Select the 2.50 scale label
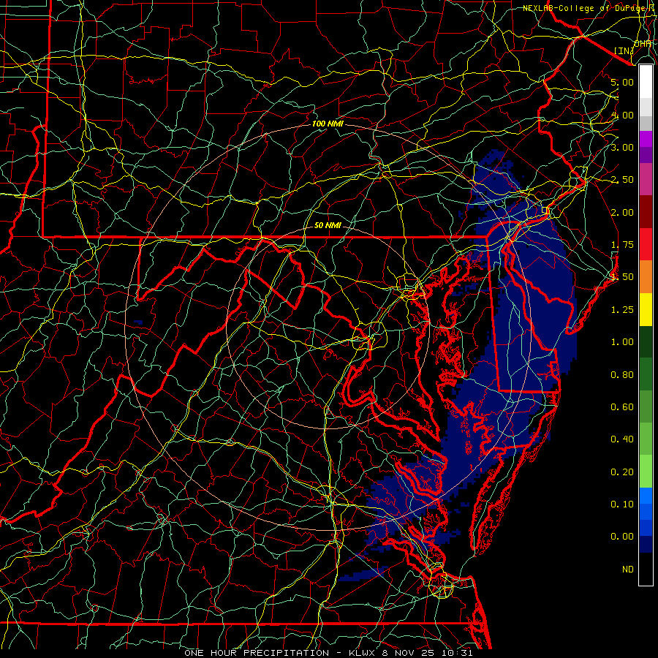The width and height of the screenshot is (658, 658). (622, 180)
